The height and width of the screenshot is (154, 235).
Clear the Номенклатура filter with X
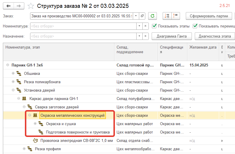click(x=145, y=26)
